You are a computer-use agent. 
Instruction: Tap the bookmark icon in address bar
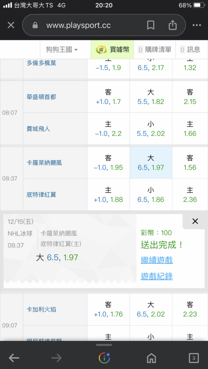tap(151, 25)
